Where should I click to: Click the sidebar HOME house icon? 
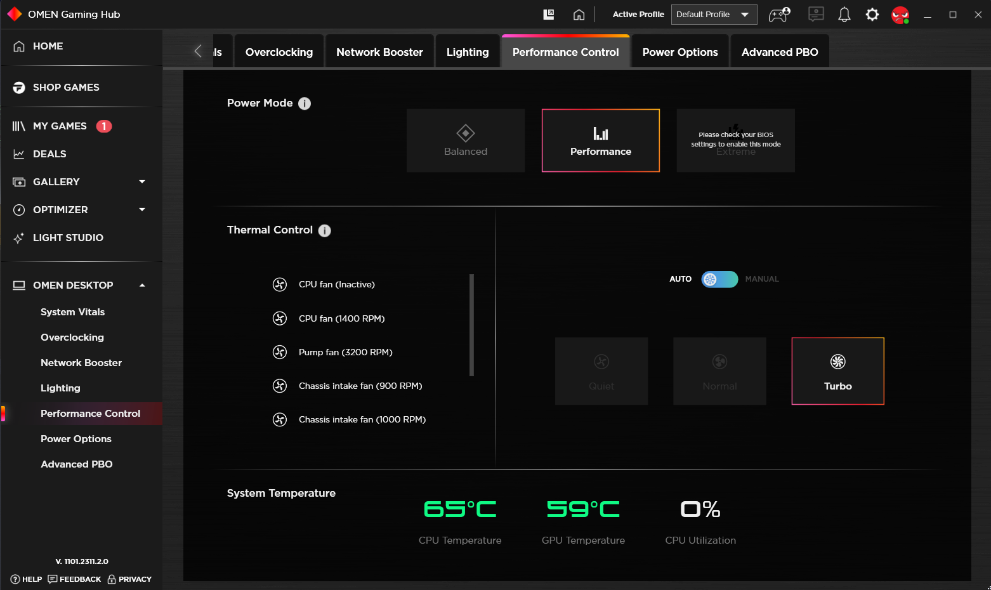[x=19, y=46]
